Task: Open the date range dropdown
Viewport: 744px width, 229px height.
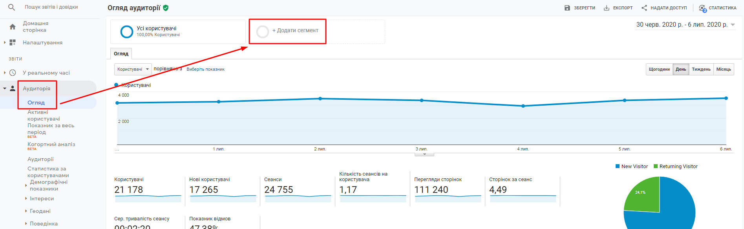Action: pos(686,25)
